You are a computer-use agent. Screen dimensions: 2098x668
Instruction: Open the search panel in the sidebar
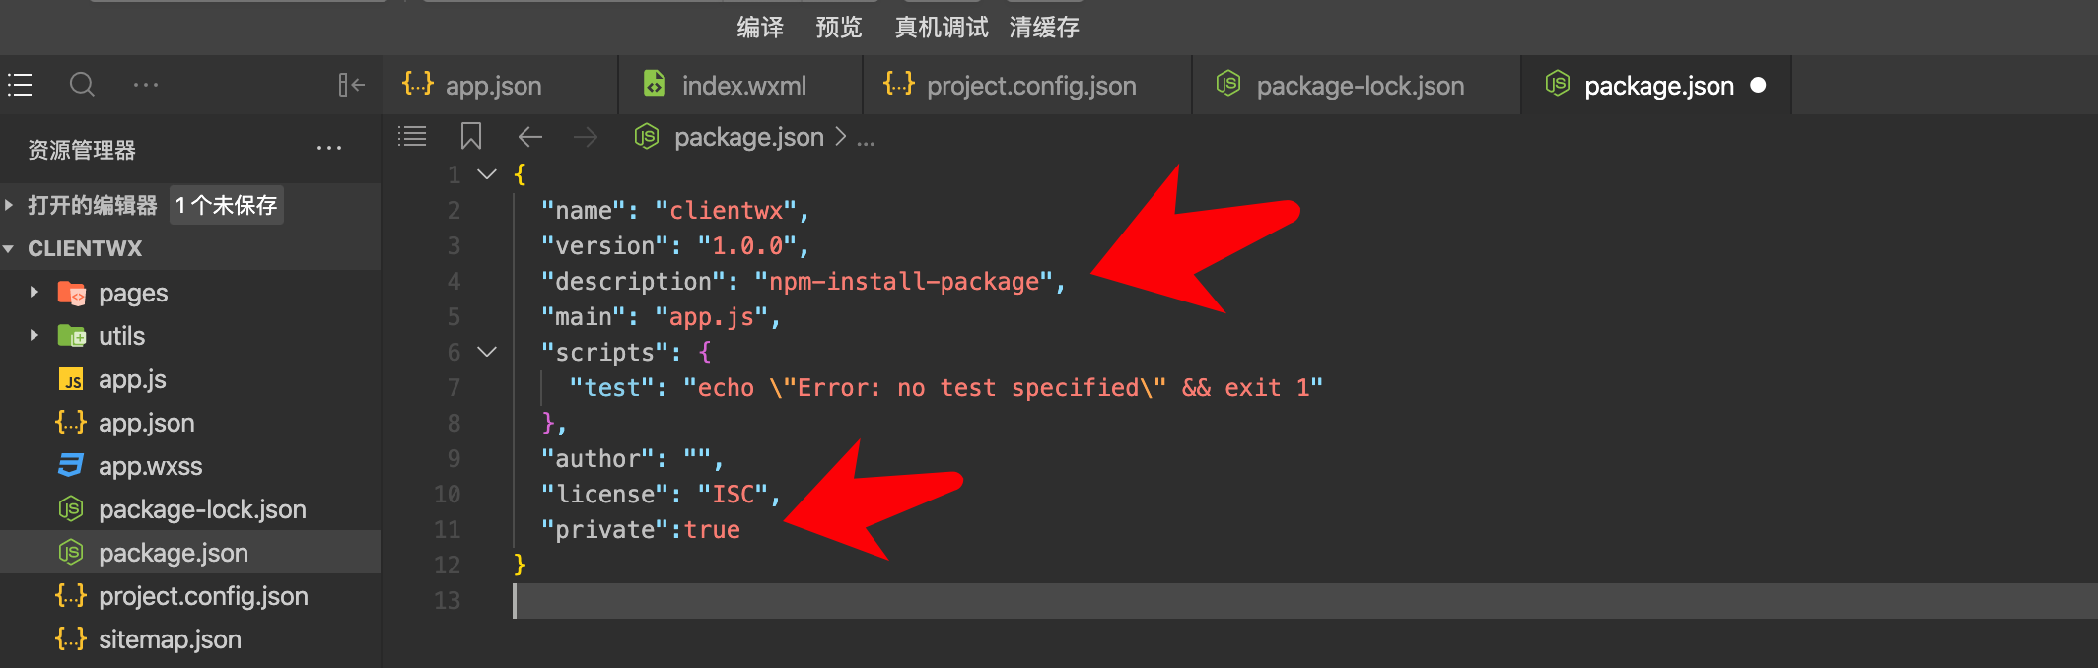click(83, 85)
